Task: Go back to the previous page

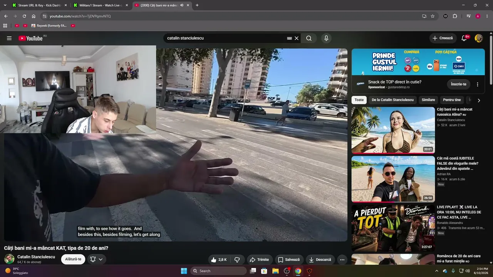Action: point(6,16)
